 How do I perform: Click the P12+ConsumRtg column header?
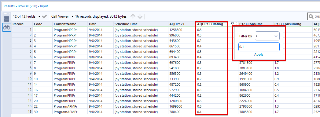293,24
